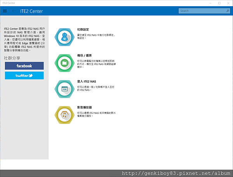Click the ITE2 Center header title
This screenshot has height=177, width=233.
click(31, 11)
